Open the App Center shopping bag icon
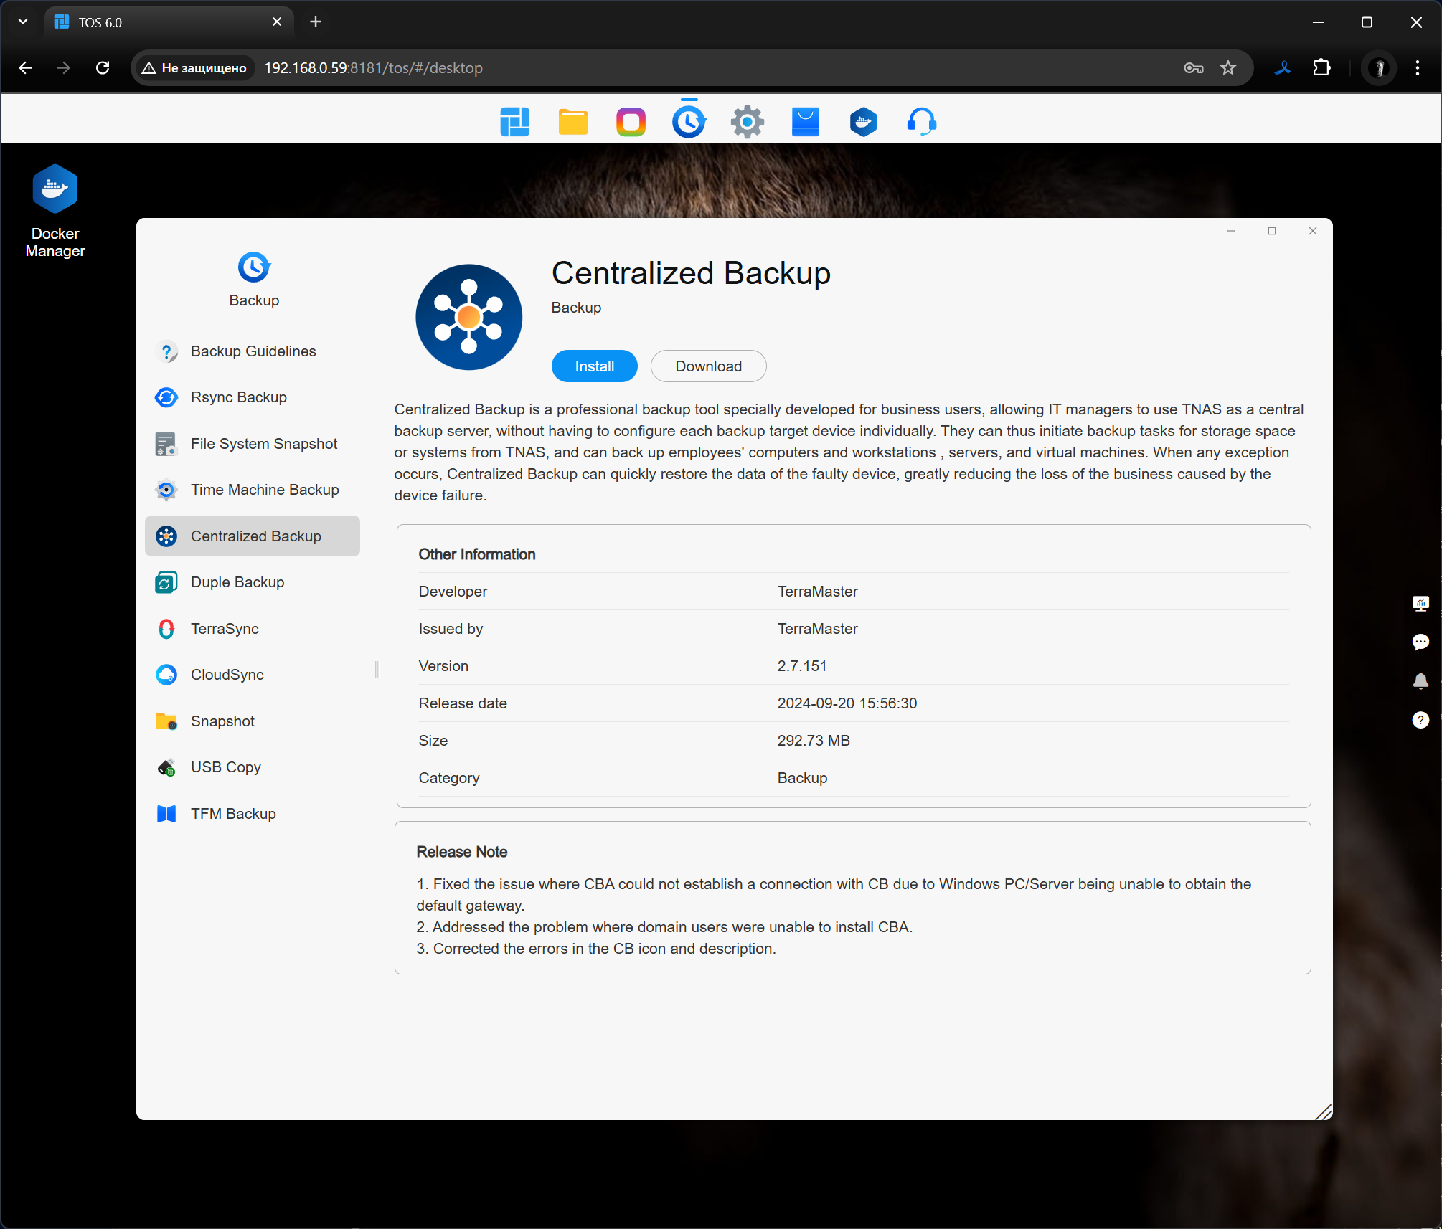Image resolution: width=1442 pixels, height=1229 pixels. (x=805, y=122)
